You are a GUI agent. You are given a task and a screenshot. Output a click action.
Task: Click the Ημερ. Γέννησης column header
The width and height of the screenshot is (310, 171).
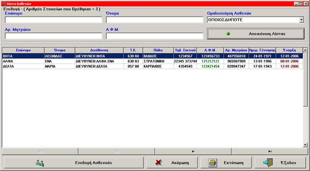click(262, 50)
